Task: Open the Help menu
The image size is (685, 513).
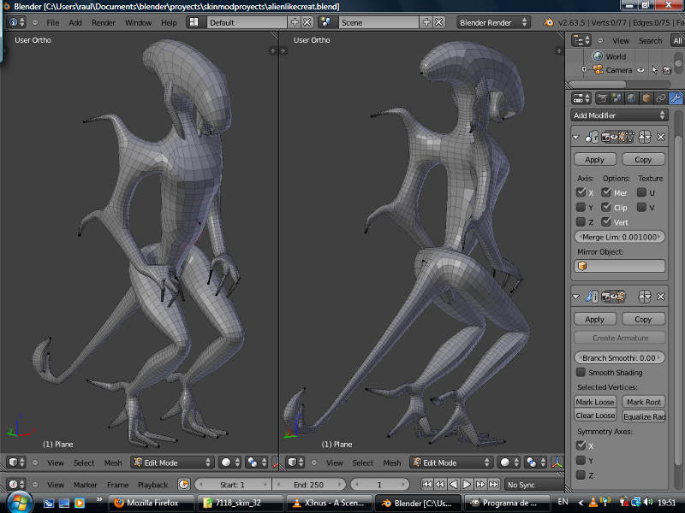Action: point(169,23)
